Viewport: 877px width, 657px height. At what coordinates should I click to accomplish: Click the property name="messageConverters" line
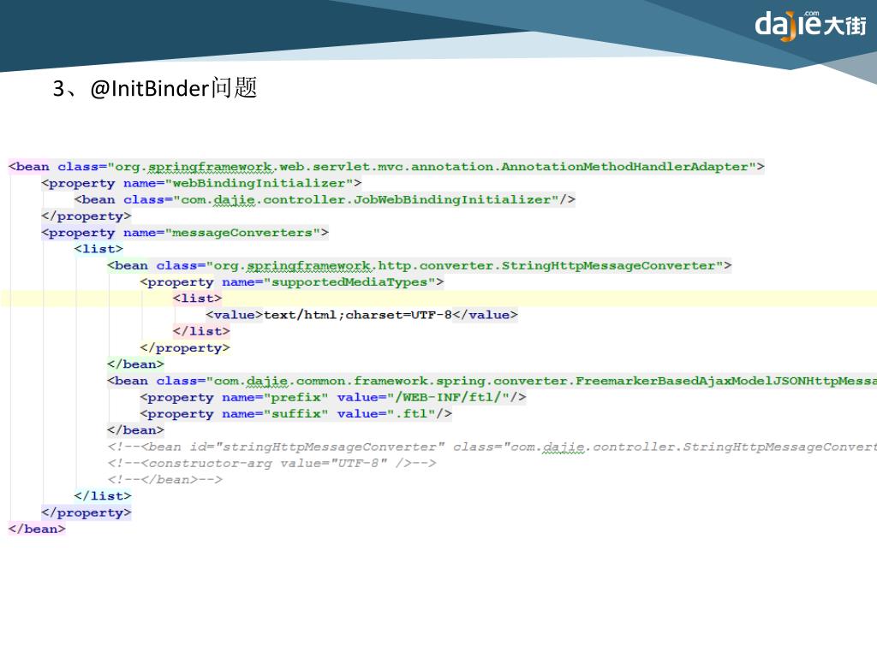(185, 233)
